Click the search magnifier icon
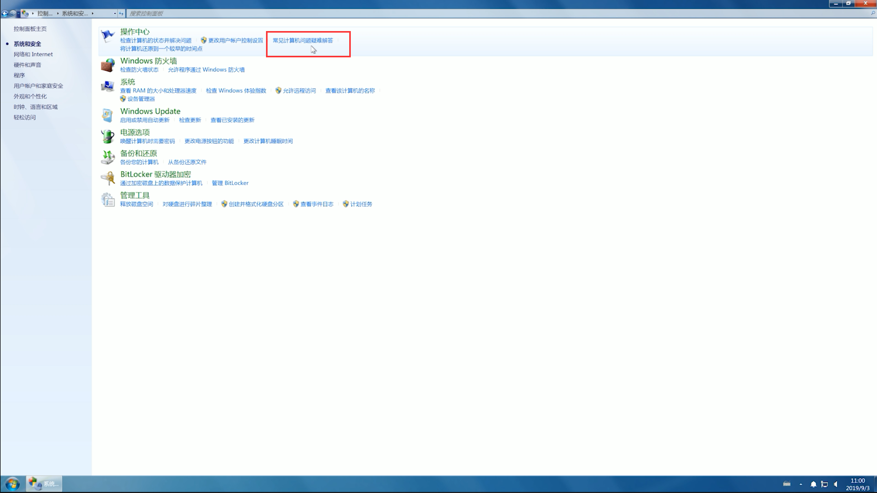877x493 pixels. point(873,13)
